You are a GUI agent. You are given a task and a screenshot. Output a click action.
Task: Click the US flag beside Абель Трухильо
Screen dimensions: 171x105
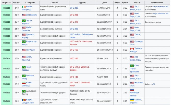click(x=24, y=57)
